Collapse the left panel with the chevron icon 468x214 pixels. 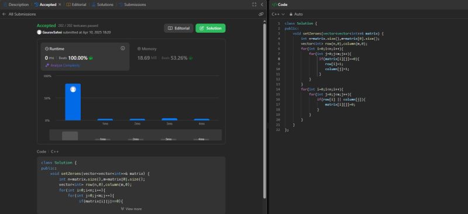tap(261, 5)
